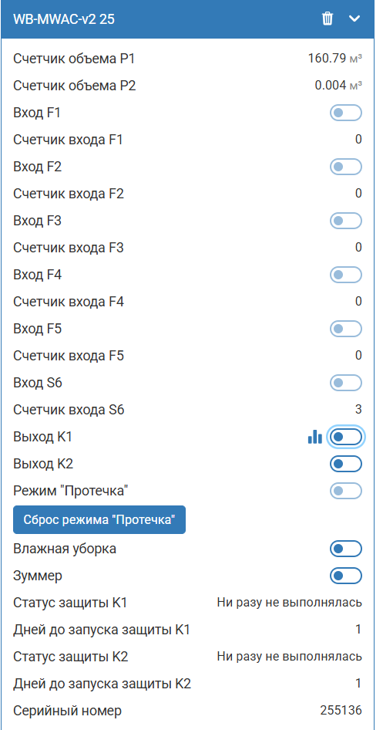Click the Вход F5 toggle
The image size is (383, 730).
coord(346,330)
